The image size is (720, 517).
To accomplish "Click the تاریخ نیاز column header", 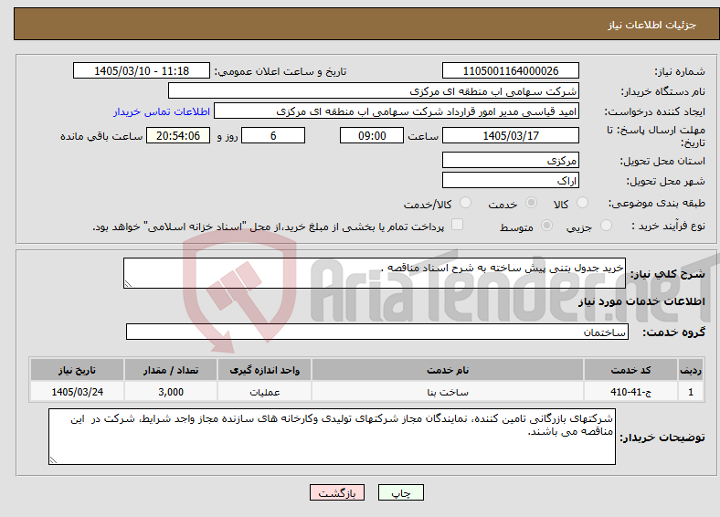I will tap(77, 370).
